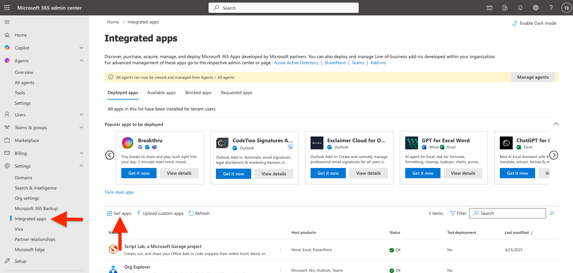This screenshot has width=573, height=273.
Task: Click the Refresh button
Action: pos(199,213)
